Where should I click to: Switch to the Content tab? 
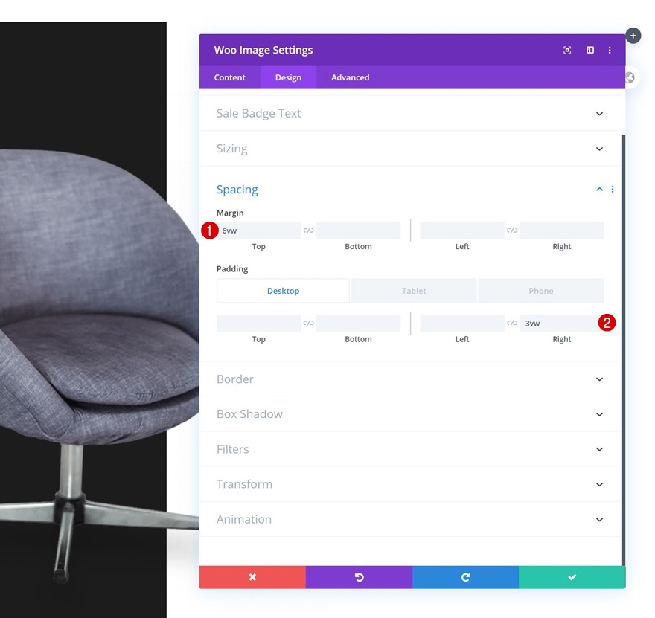229,77
